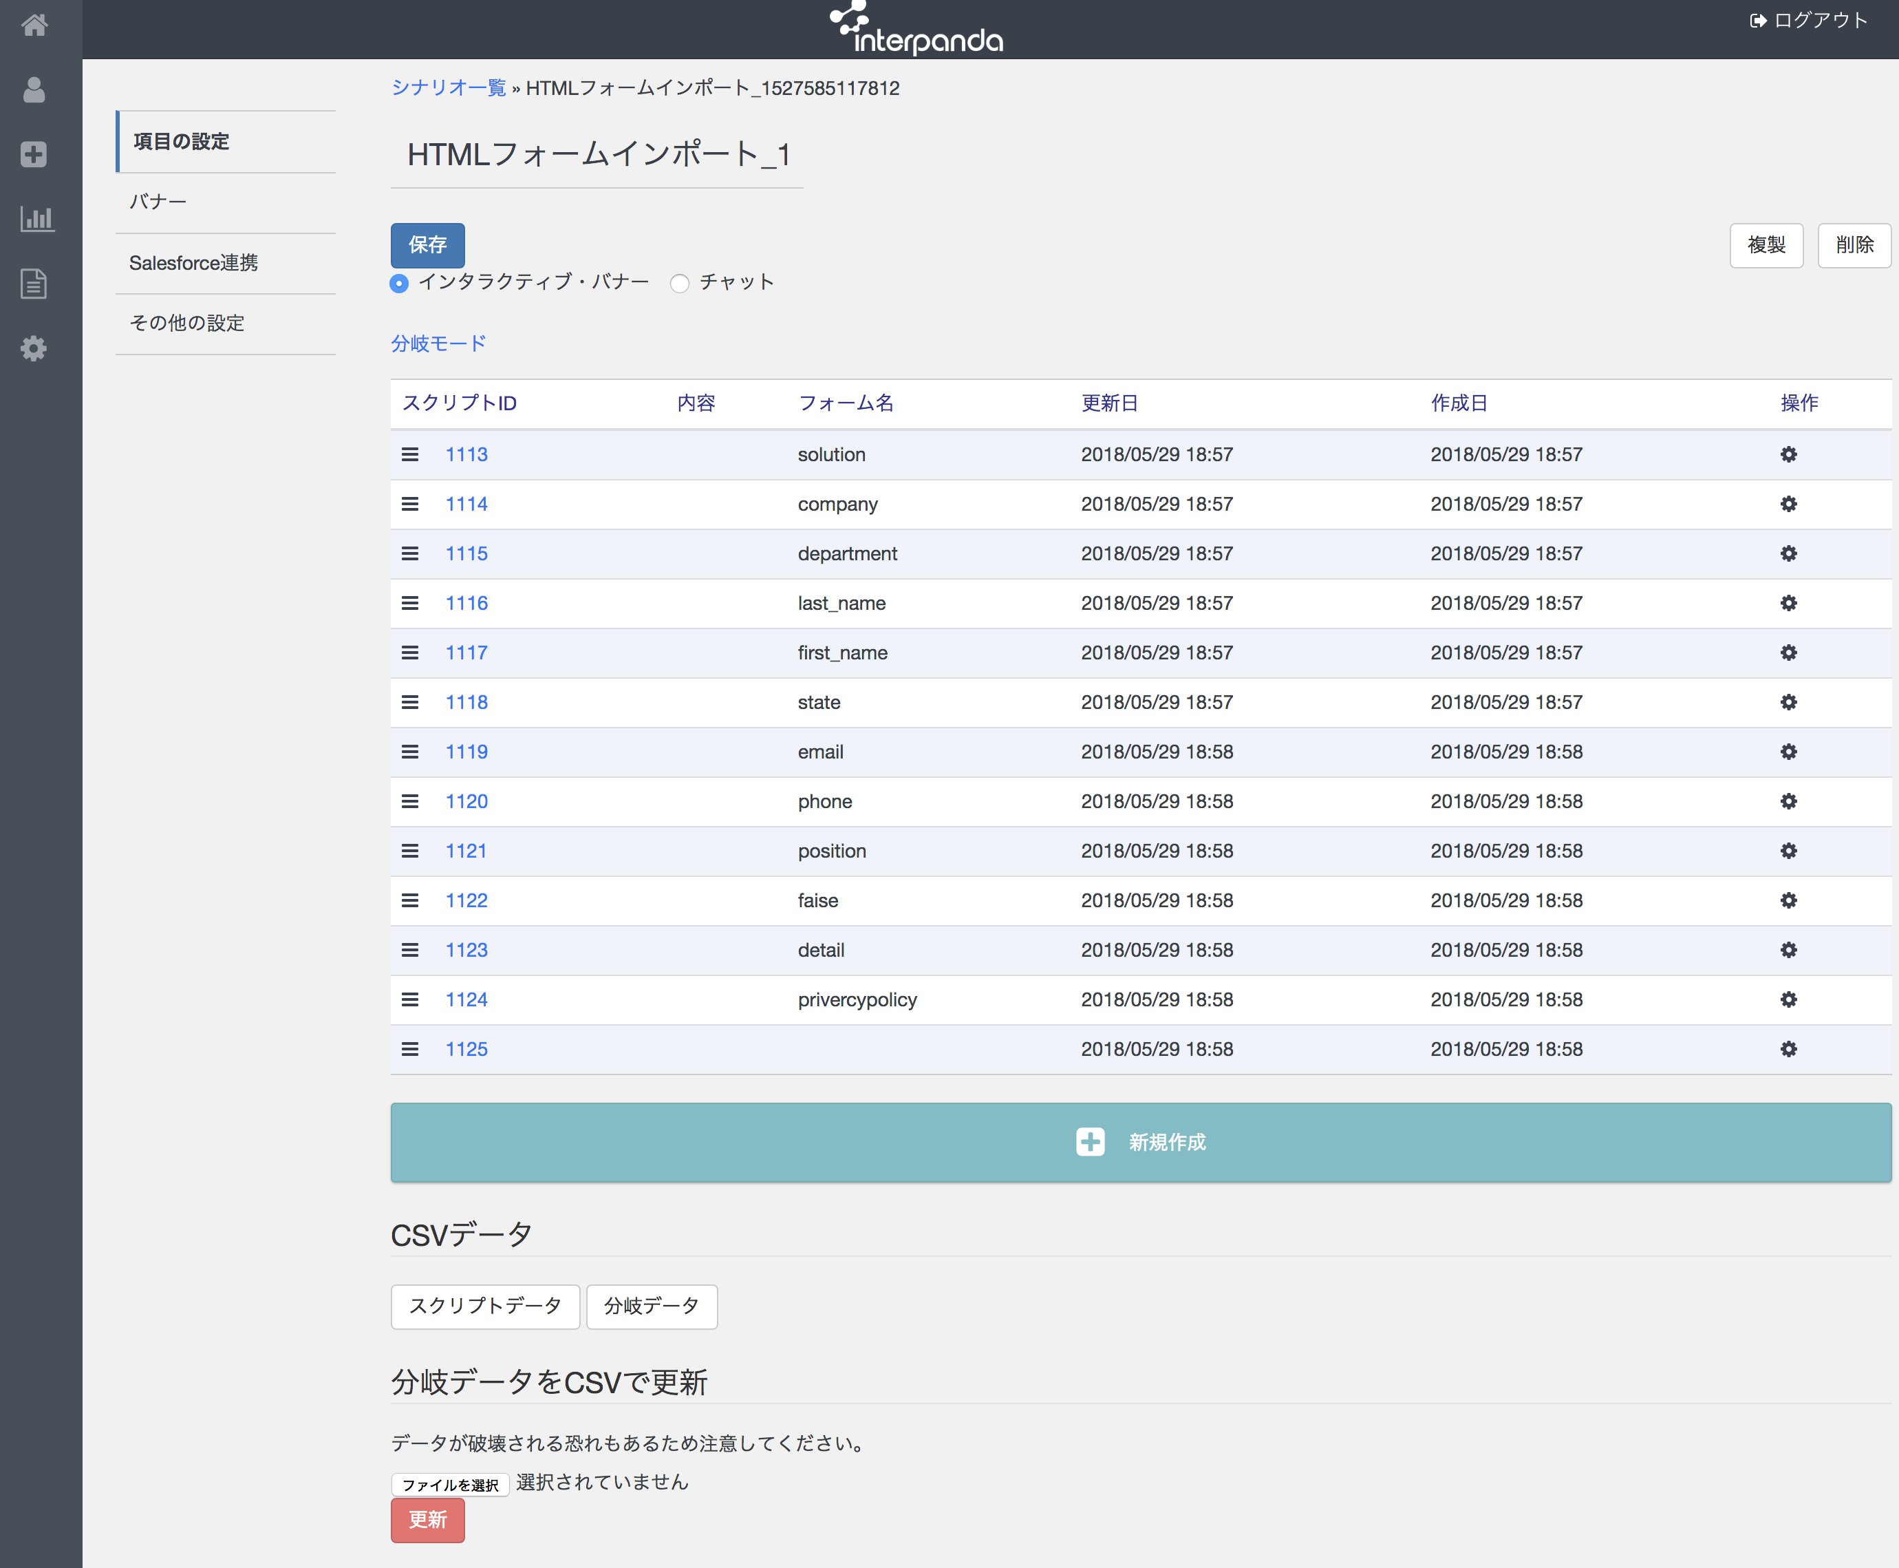Screen dimensions: 1899x1568
Task: Open script ID 1122 link
Action: pyautogui.click(x=467, y=900)
